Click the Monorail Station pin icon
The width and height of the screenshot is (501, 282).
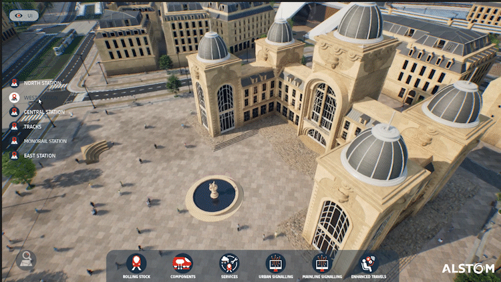coord(15,141)
